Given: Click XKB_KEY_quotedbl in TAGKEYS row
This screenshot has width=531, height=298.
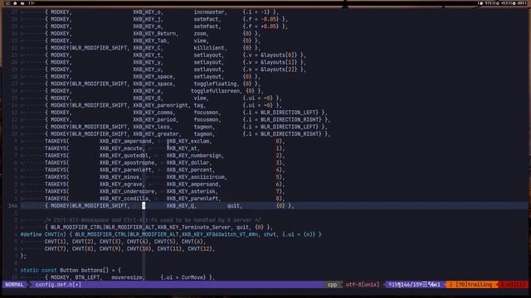Looking at the screenshot, I should [x=124, y=156].
